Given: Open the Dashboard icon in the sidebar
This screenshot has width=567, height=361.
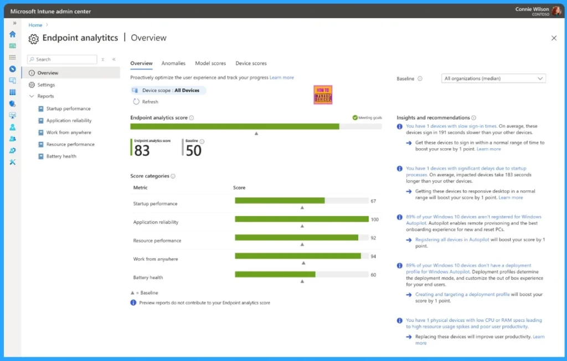Looking at the screenshot, I should tap(12, 46).
